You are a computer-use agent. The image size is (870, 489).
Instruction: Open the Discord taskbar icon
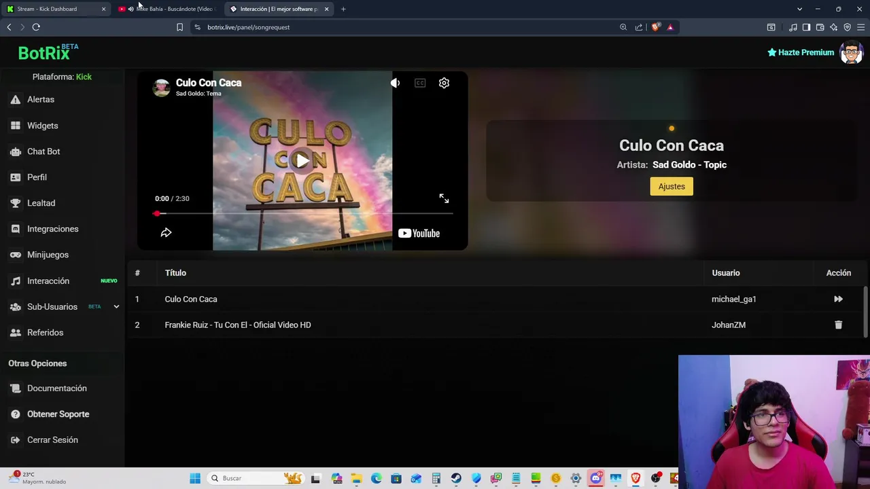click(x=595, y=478)
